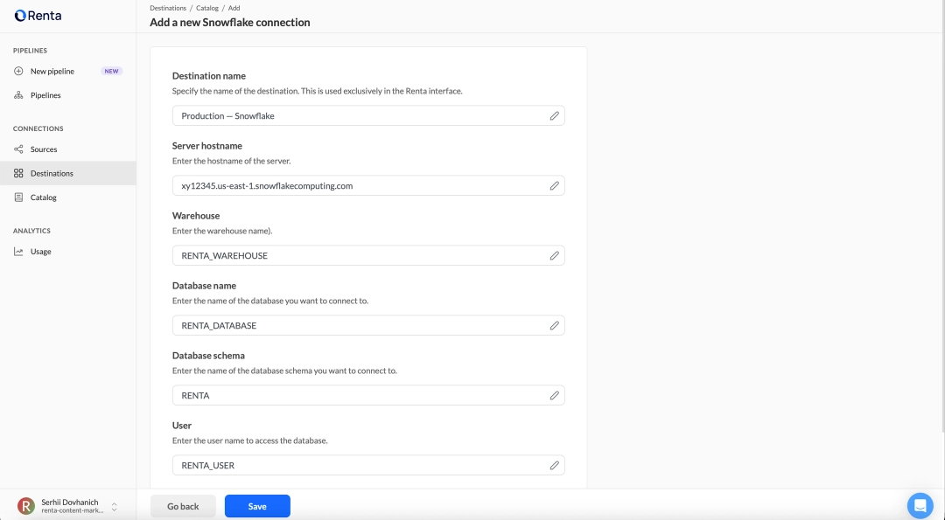Screen dimensions: 945x520
Task: Expand the Serhii Dovhanich account menu
Action: (114, 505)
